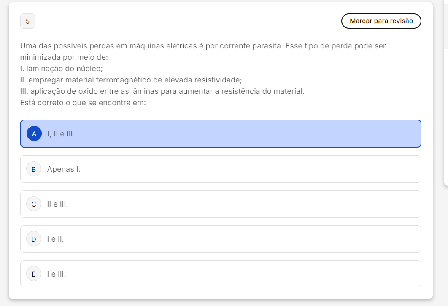Click the "minimizada por meio de:" line
The image size is (448, 306).
click(64, 57)
